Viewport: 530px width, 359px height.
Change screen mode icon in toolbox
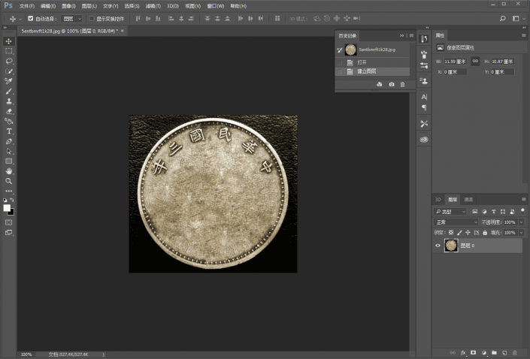[9, 232]
